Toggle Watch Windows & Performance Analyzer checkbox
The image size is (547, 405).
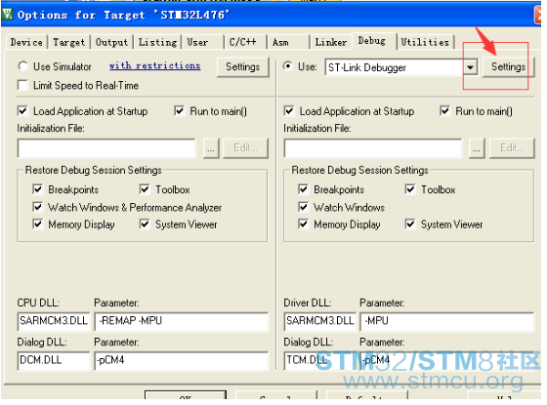38,207
